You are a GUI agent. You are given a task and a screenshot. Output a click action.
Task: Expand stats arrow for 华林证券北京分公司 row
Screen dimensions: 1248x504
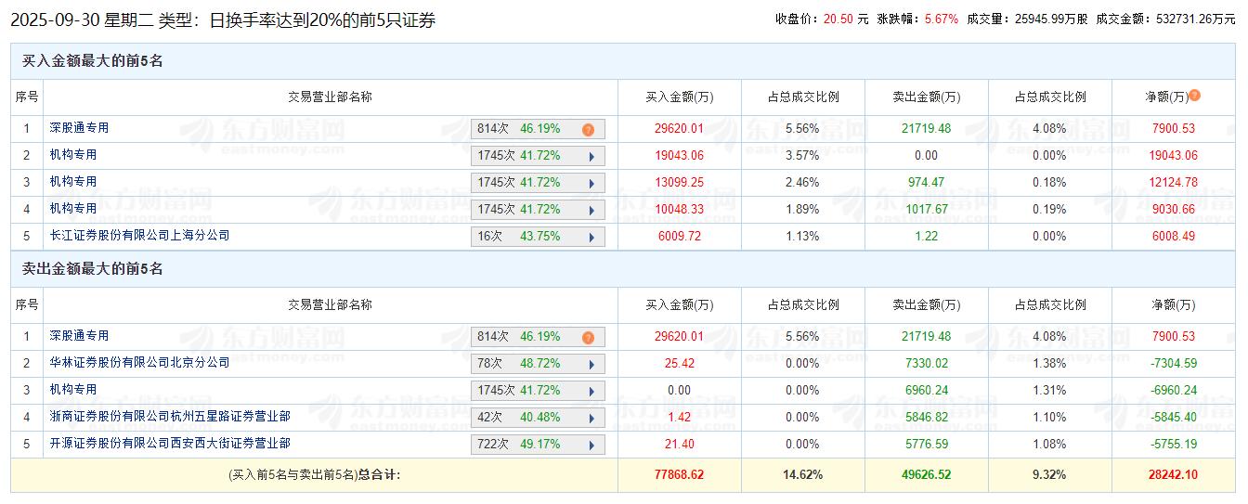coord(591,365)
